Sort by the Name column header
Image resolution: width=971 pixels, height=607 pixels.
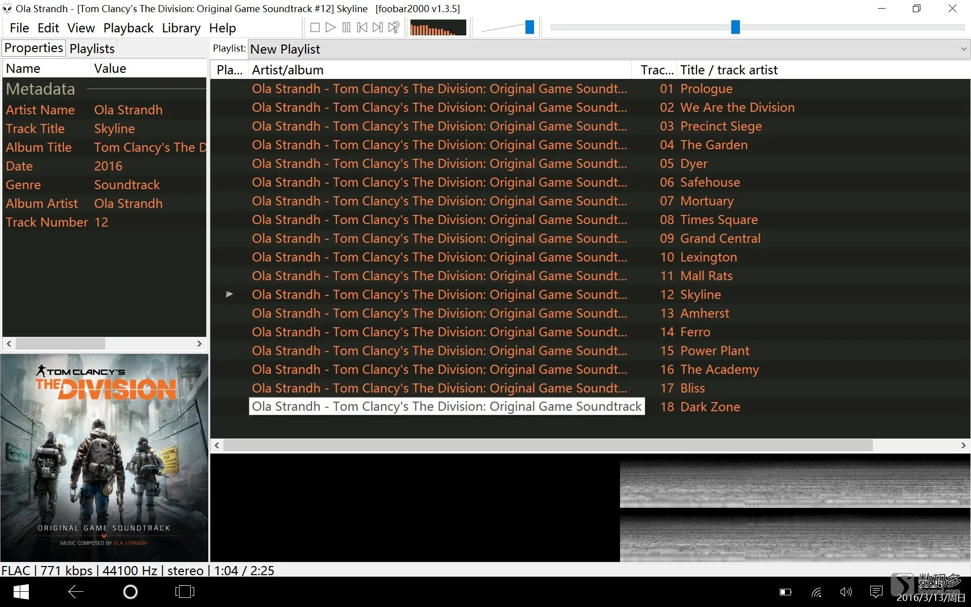pyautogui.click(x=47, y=68)
